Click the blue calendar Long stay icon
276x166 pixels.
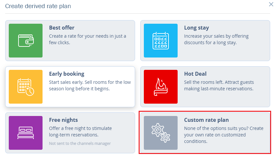[161, 41]
